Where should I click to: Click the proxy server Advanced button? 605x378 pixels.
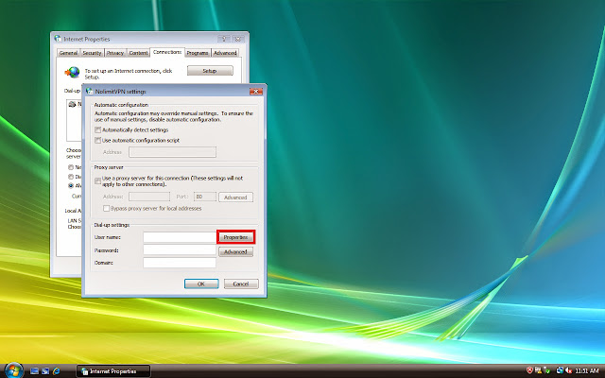pyautogui.click(x=235, y=198)
